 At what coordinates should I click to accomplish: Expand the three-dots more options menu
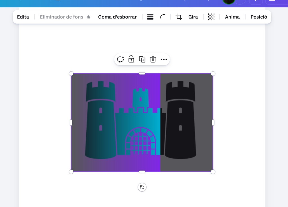coord(164,59)
